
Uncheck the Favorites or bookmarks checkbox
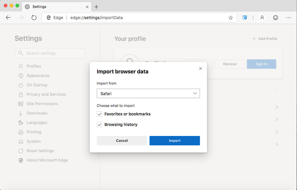pos(99,114)
